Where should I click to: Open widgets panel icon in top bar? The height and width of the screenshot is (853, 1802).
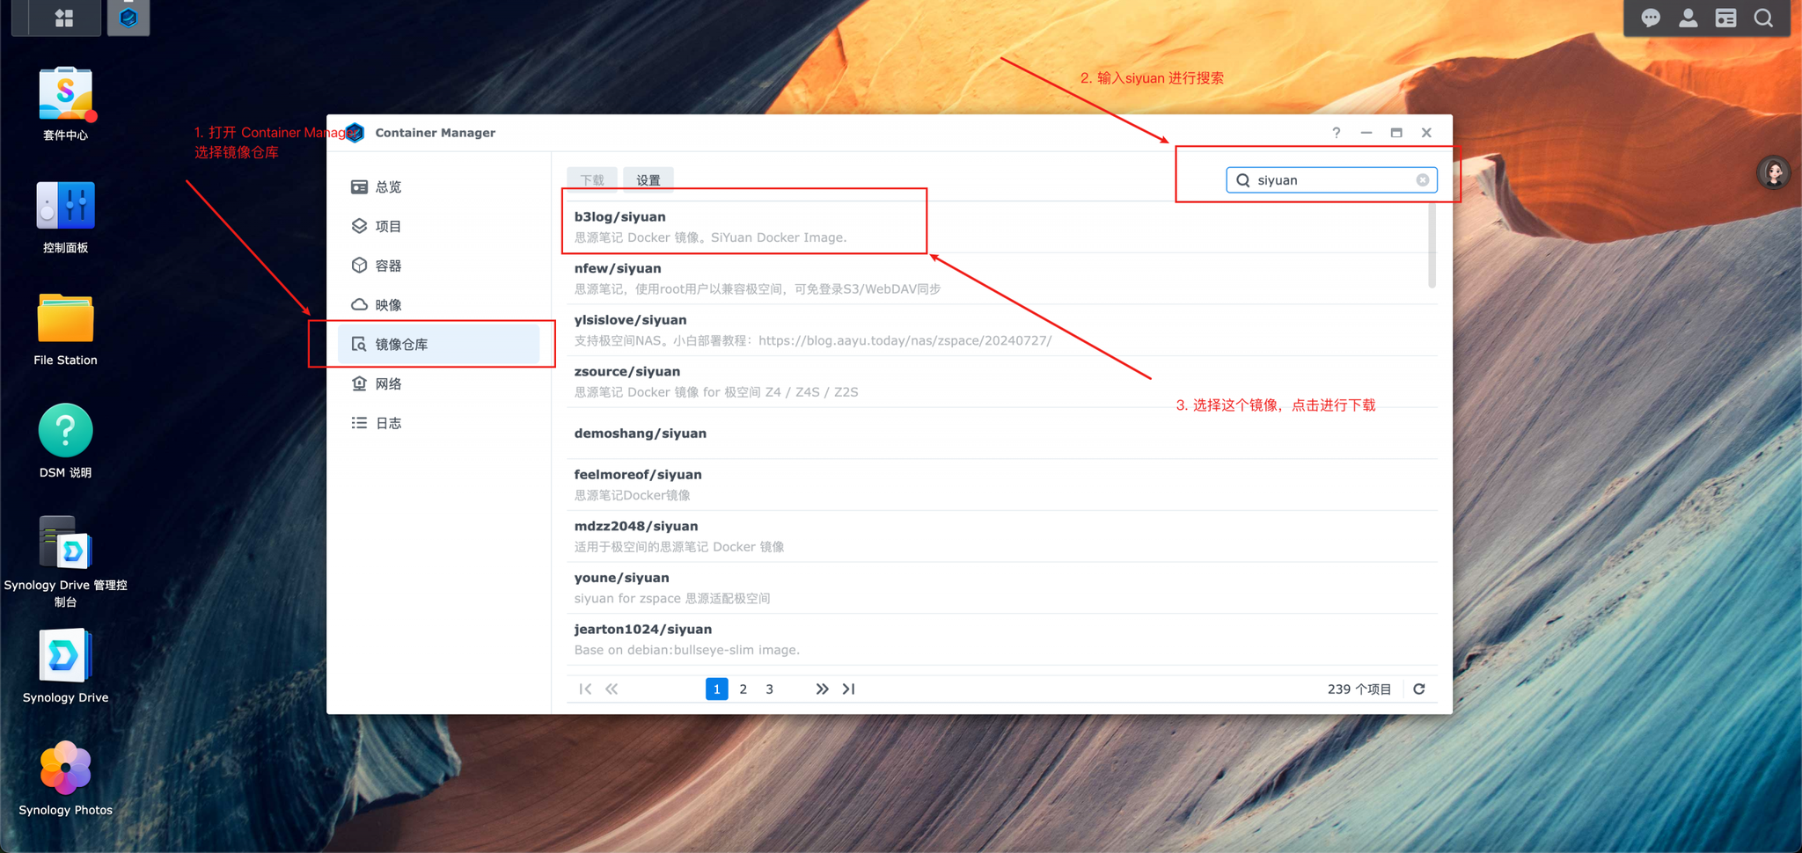point(1725,18)
